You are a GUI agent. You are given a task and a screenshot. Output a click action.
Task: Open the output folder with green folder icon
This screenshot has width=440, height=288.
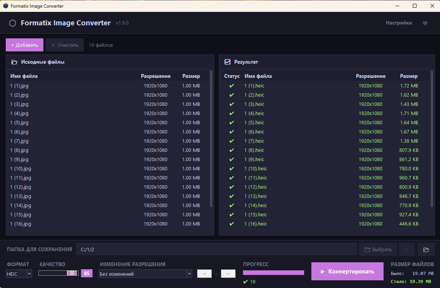[426, 250]
